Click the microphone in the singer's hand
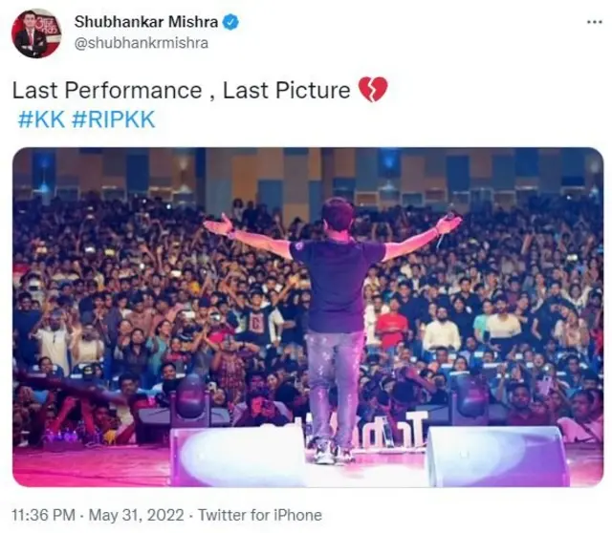Screen dimensions: 612x533 445,231
